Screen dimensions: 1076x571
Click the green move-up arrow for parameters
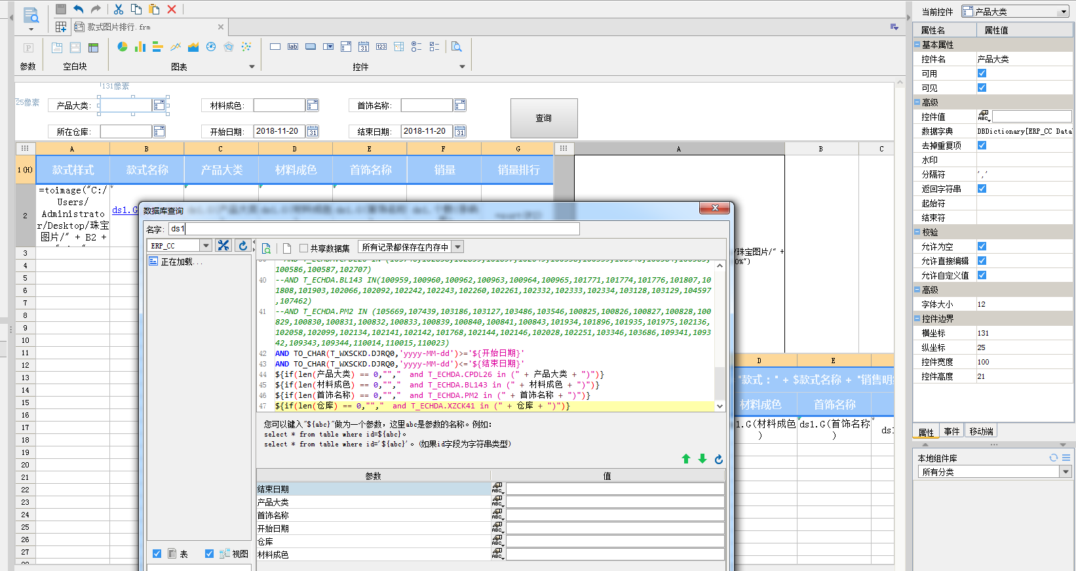click(686, 459)
